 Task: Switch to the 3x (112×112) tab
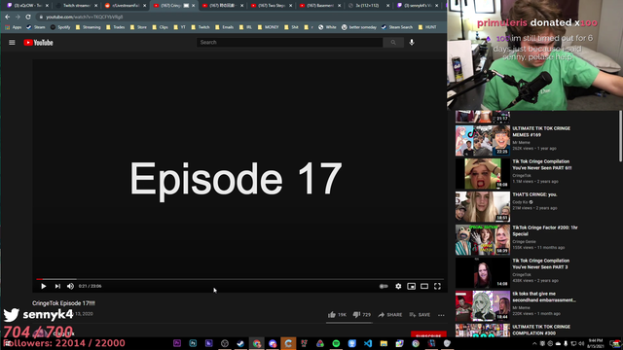[x=368, y=6]
